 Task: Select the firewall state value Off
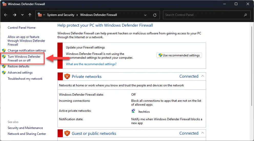(133, 95)
